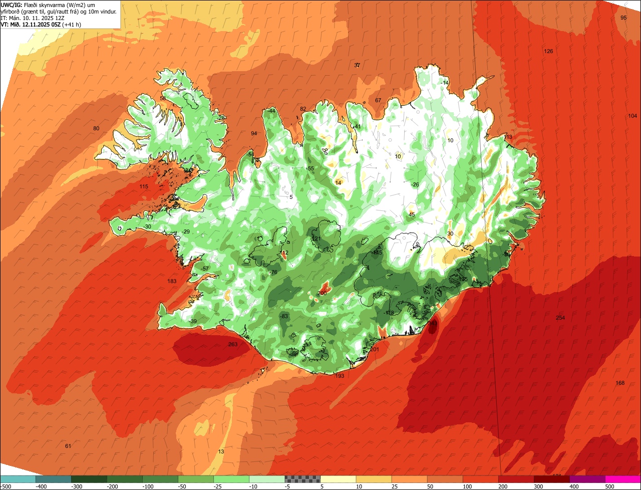
Task: Click the '37' value north of Iceland
Action: [357, 65]
